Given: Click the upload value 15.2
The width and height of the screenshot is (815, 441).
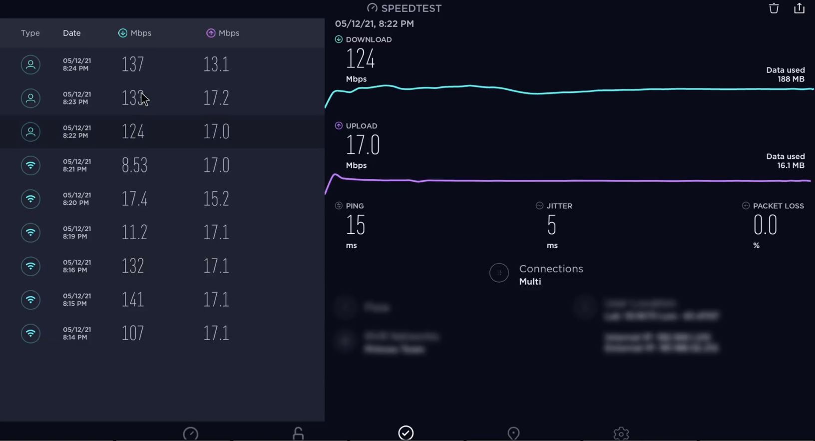Looking at the screenshot, I should [216, 199].
